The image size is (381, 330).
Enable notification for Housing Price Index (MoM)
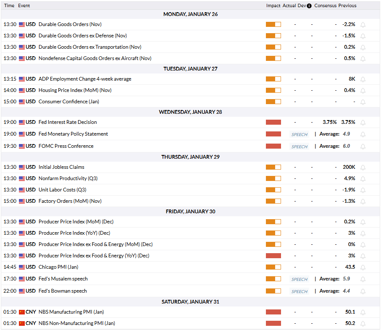[x=363, y=91]
